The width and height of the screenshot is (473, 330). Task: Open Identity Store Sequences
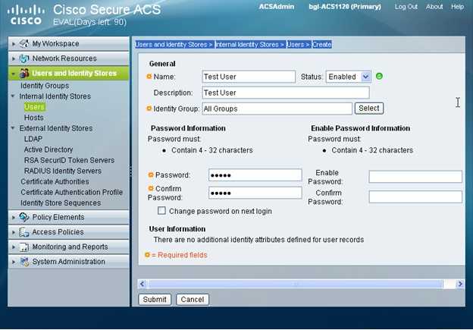click(x=61, y=203)
